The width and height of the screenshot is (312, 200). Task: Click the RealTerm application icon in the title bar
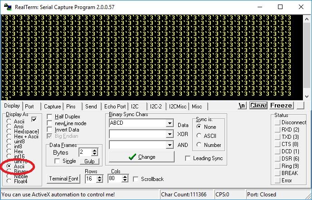8,7
